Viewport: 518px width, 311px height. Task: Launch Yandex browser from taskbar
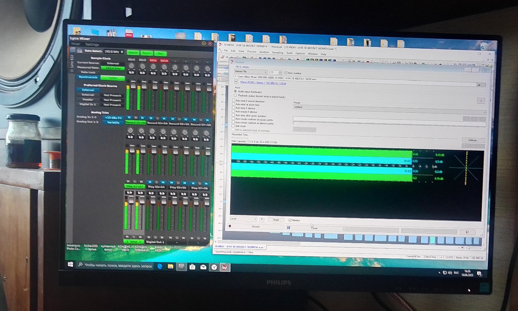pyautogui.click(x=214, y=267)
